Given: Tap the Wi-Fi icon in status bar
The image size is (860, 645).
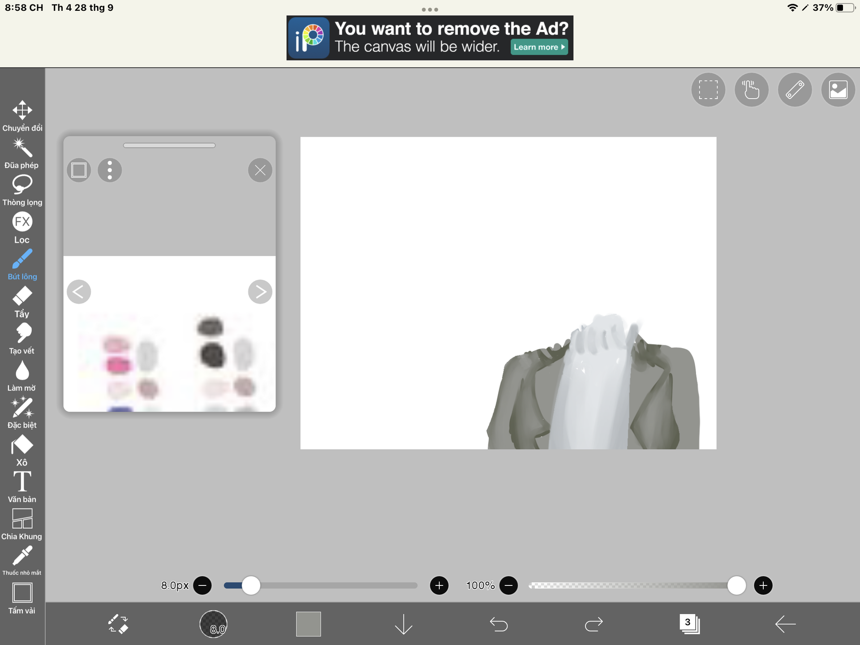Looking at the screenshot, I should coord(792,8).
